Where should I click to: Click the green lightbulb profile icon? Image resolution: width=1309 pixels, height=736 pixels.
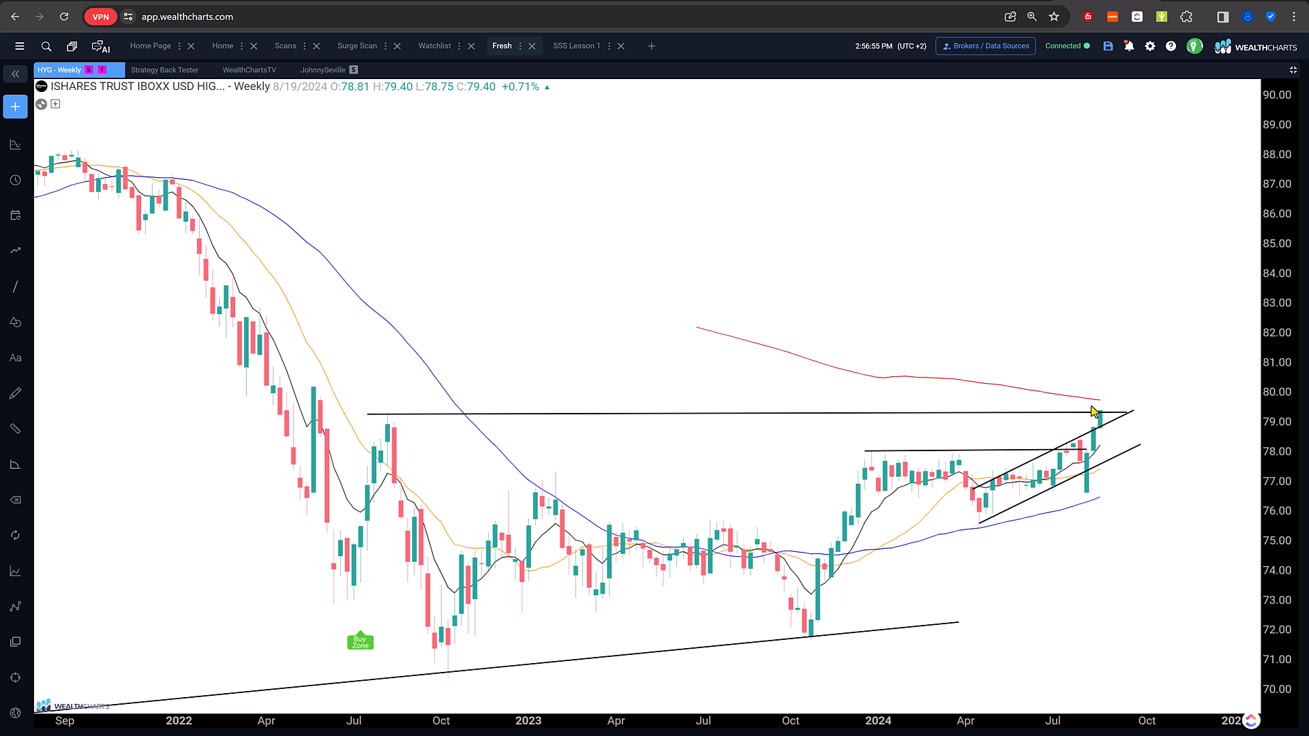pos(1194,46)
